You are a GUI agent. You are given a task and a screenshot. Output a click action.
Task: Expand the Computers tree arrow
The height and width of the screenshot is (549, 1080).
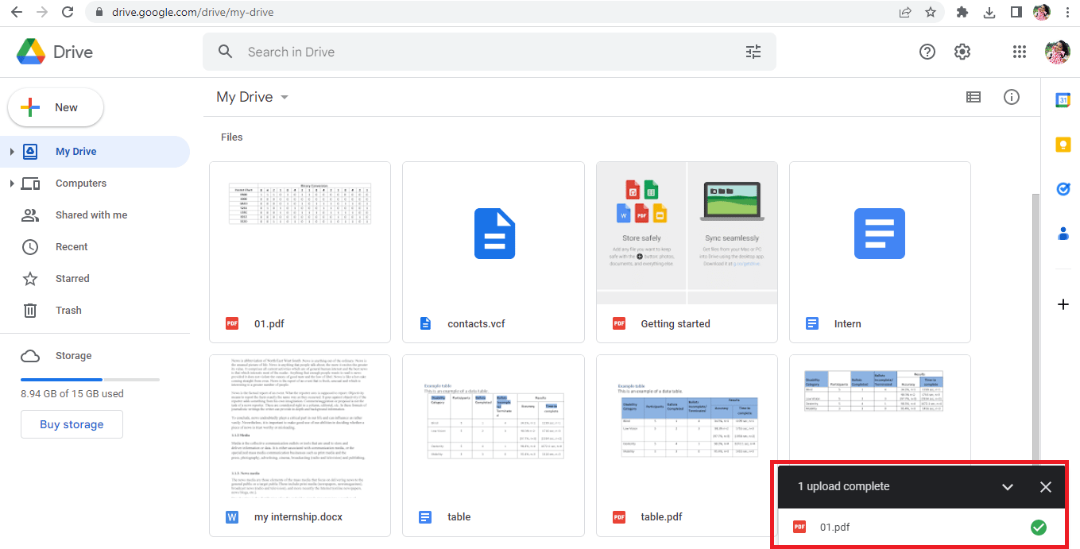pyautogui.click(x=11, y=184)
